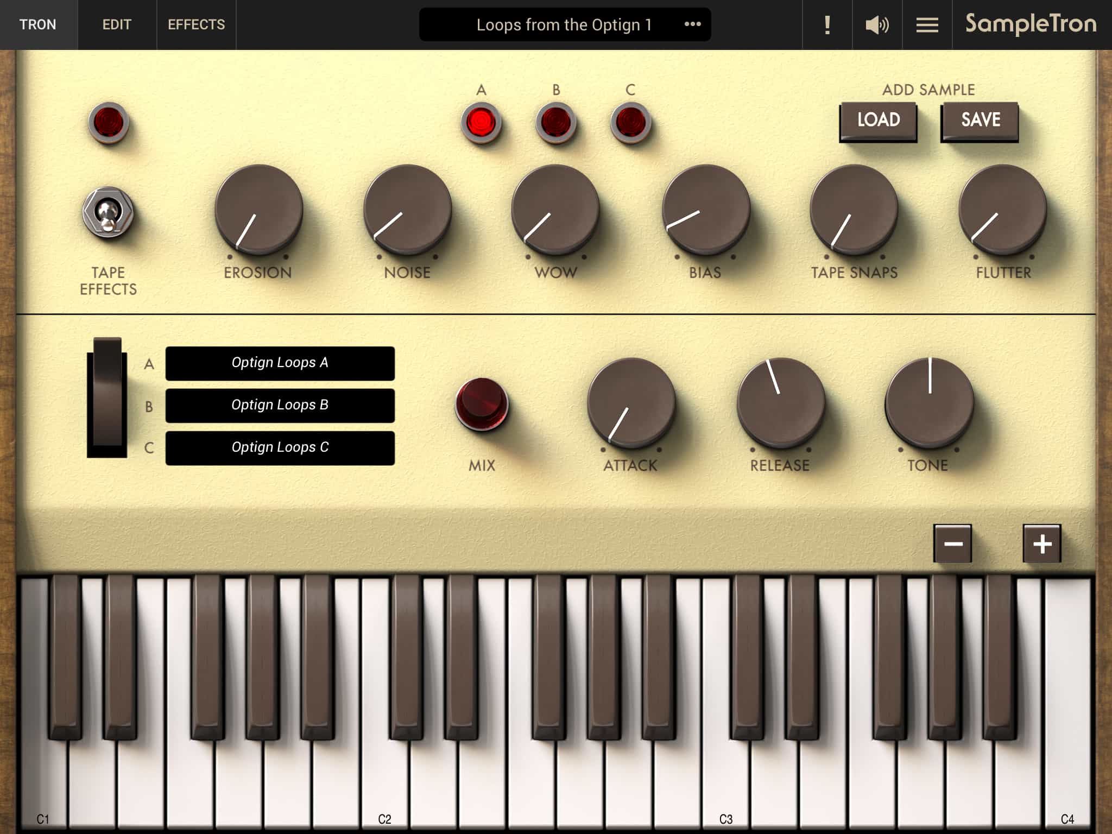Click the C label beside the track lever

point(149,448)
